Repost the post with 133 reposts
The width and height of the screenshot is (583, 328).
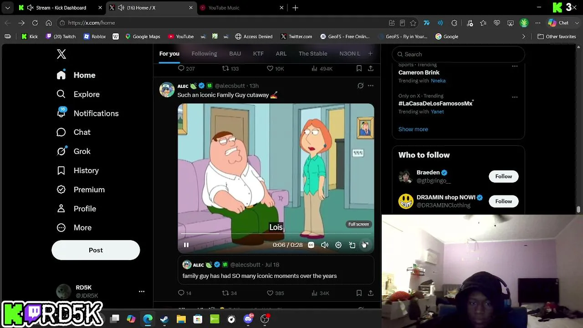[x=230, y=68]
